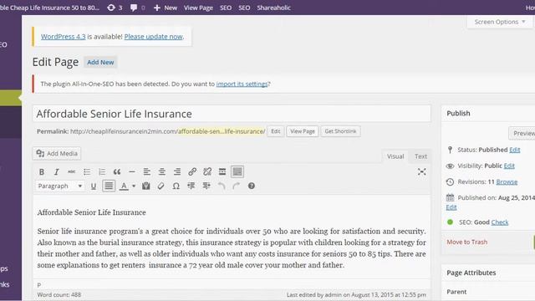Browse the 11 revisions
Screen dimensions: 535x301
507,182
